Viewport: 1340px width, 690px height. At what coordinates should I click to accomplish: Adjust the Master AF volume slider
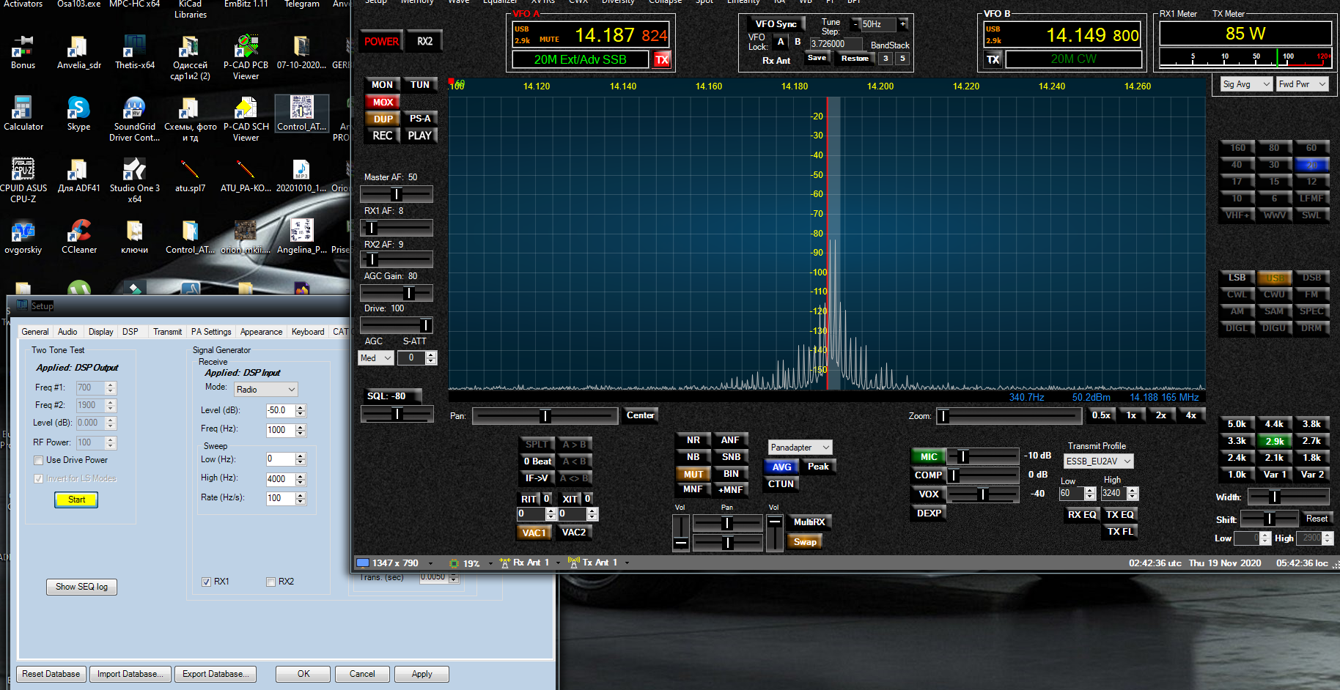tap(397, 194)
